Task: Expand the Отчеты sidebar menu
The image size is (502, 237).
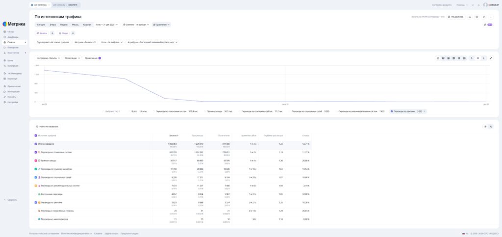Action: pyautogui.click(x=15, y=42)
